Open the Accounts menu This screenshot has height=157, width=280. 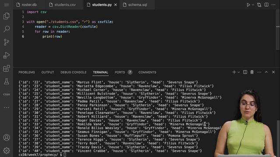click(7, 138)
